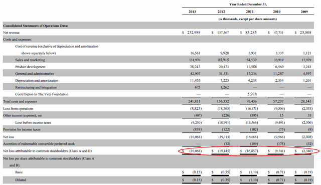Select sales and marketing value 131,970
Viewport: 321px width, 185px height.
[x=195, y=60]
